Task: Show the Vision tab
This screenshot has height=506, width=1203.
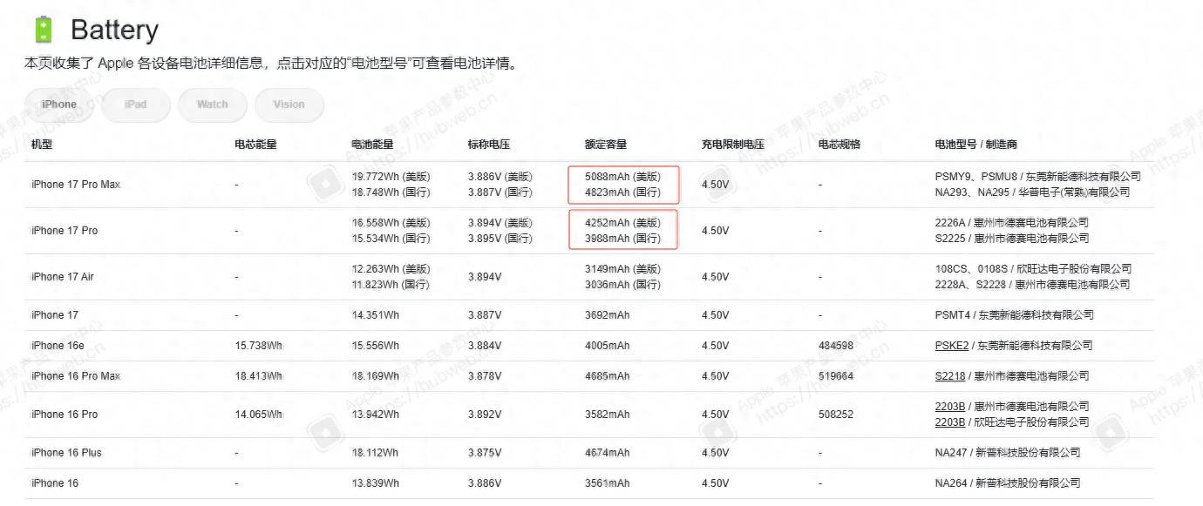Action: (289, 105)
